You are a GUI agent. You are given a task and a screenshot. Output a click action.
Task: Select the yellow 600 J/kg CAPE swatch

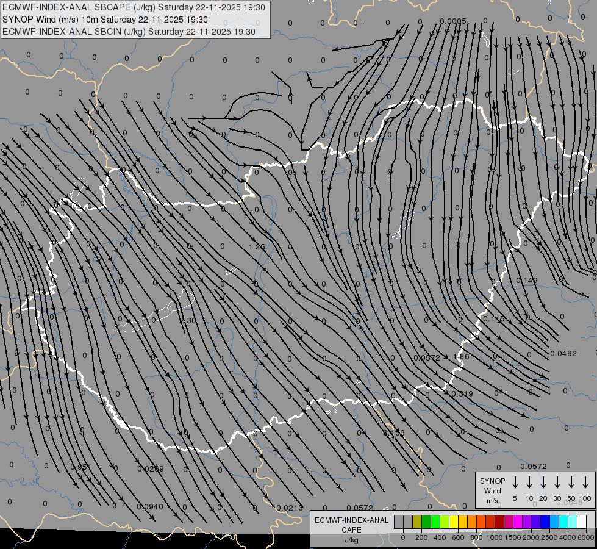click(x=454, y=522)
